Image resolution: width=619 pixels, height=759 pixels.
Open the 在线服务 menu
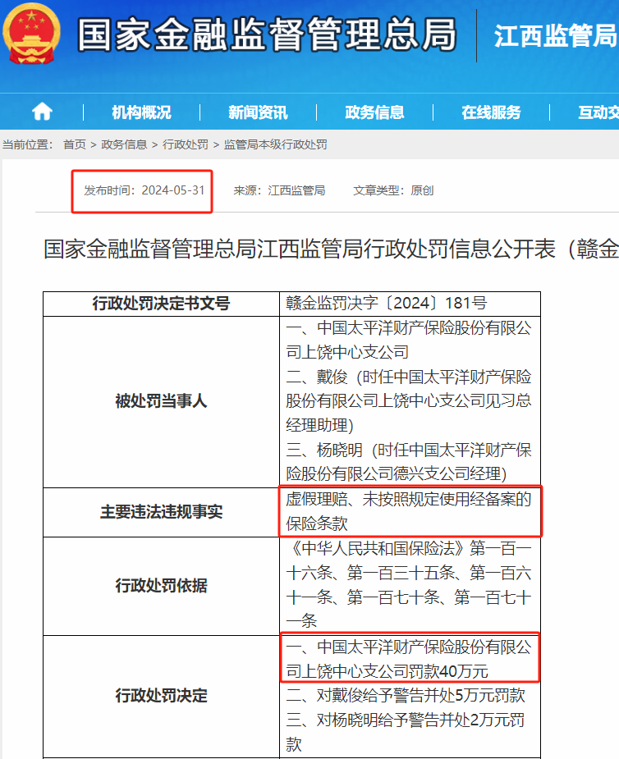point(491,112)
